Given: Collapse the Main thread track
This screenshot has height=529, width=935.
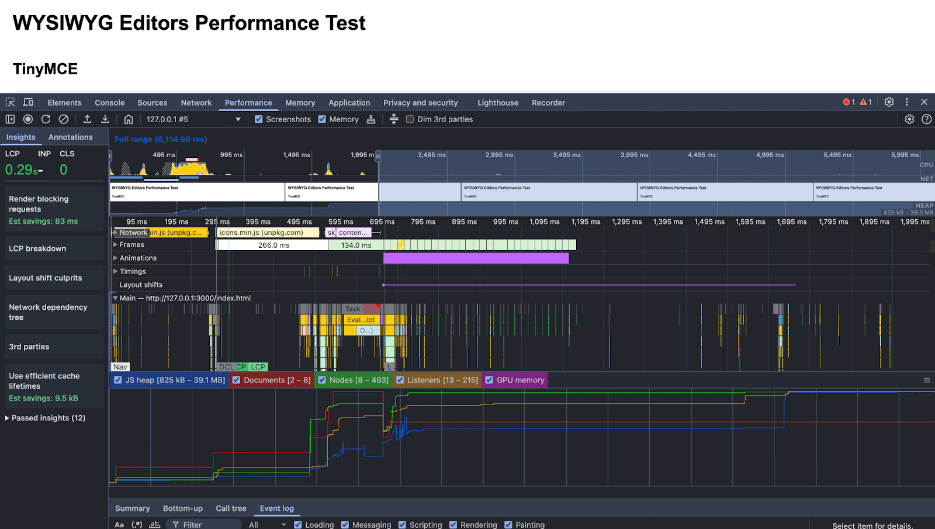Looking at the screenshot, I should [116, 298].
